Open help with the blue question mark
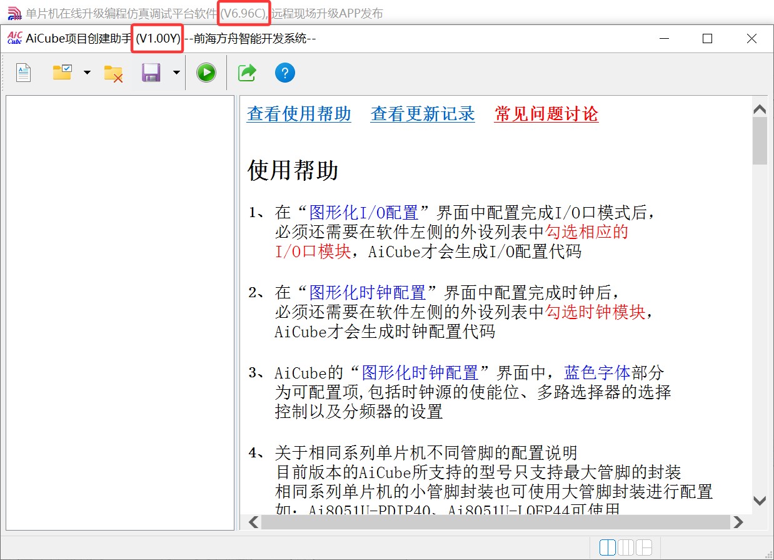Viewport: 774px width, 560px height. [x=284, y=73]
